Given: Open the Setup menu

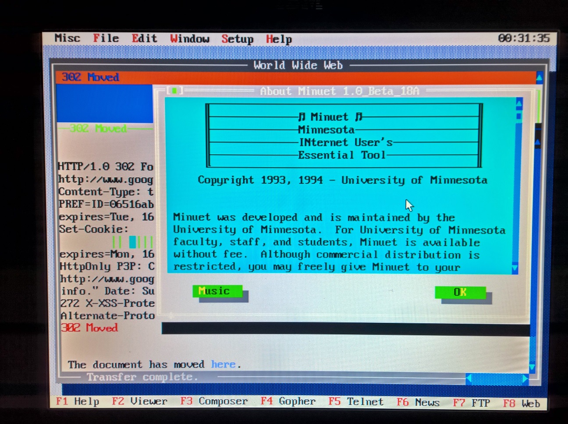Looking at the screenshot, I should [237, 39].
